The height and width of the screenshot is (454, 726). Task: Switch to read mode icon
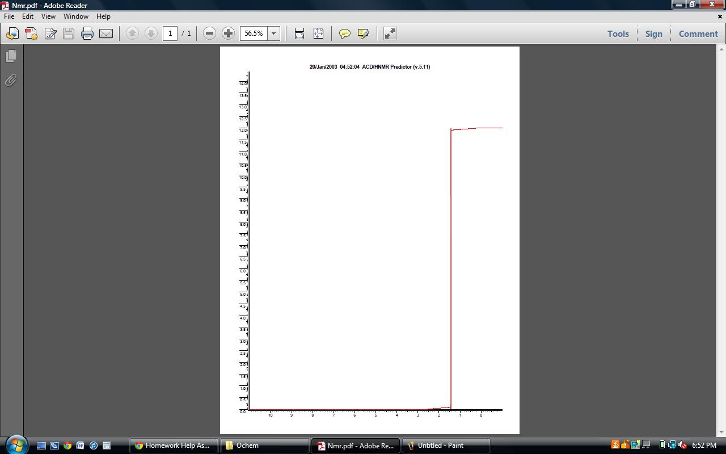(x=390, y=33)
